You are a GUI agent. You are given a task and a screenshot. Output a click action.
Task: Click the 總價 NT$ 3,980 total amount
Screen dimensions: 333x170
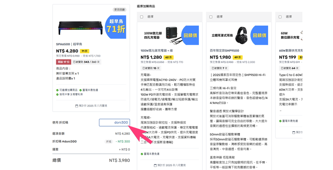tap(120, 161)
